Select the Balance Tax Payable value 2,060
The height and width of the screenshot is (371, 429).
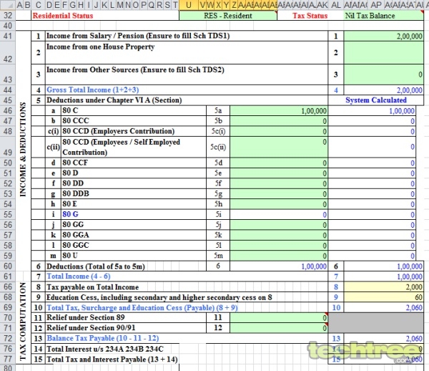tap(383, 338)
